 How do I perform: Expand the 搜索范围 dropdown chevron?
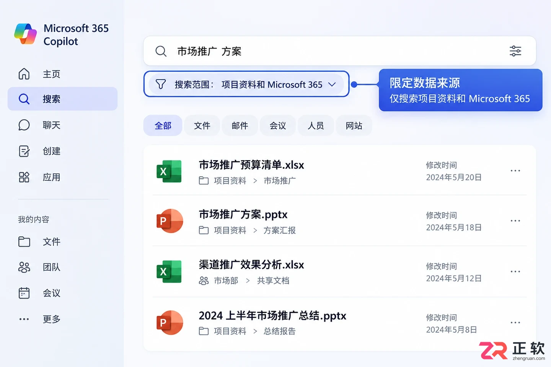(332, 84)
